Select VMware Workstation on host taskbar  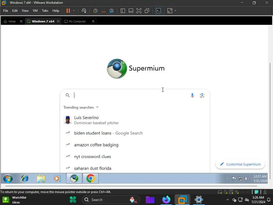coord(182,200)
